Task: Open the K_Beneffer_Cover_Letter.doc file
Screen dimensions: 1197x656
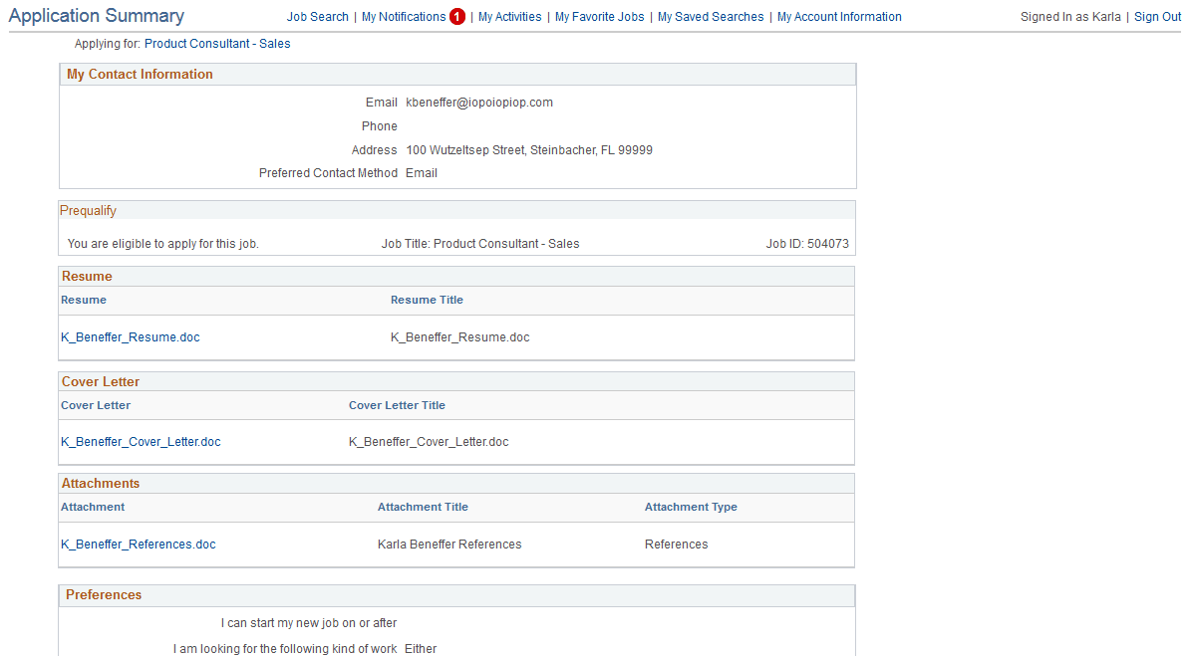Action: 141,441
